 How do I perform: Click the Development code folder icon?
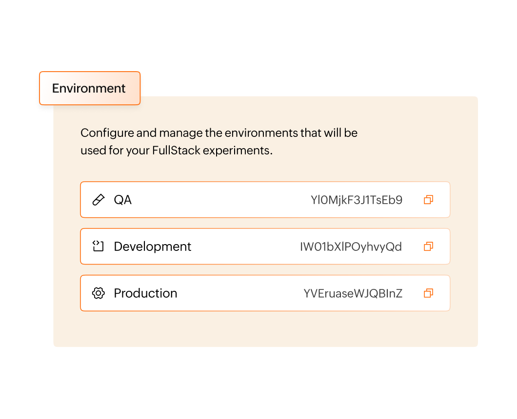[99, 247]
